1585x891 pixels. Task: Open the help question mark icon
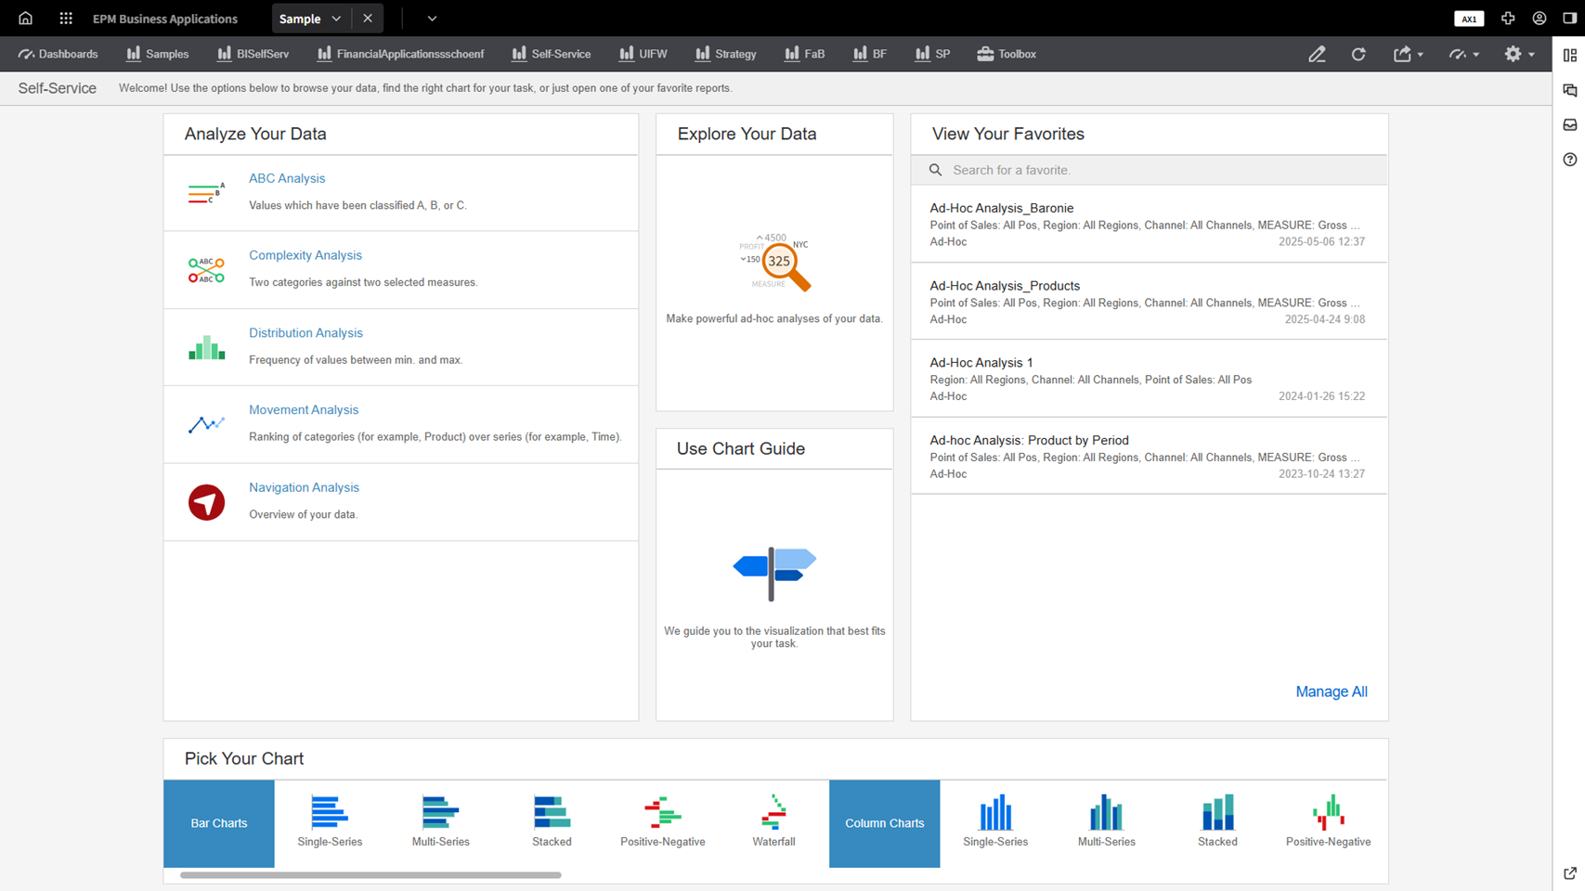click(x=1569, y=160)
